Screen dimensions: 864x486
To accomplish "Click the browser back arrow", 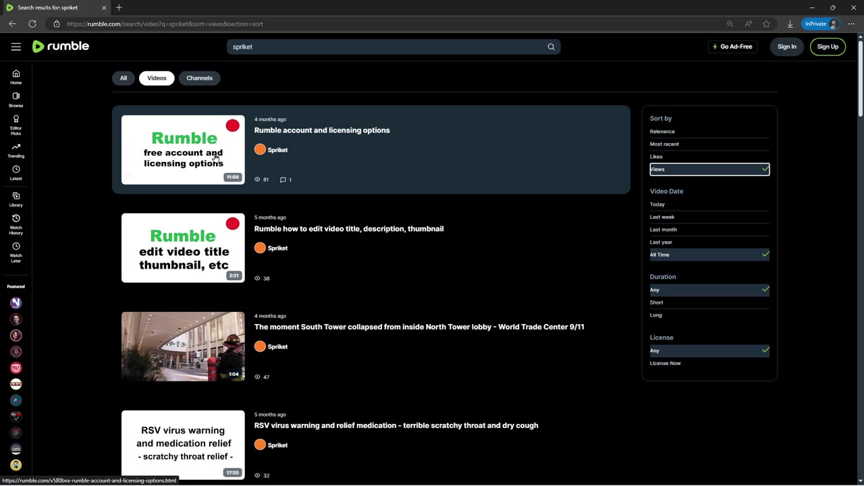I will [x=12, y=24].
